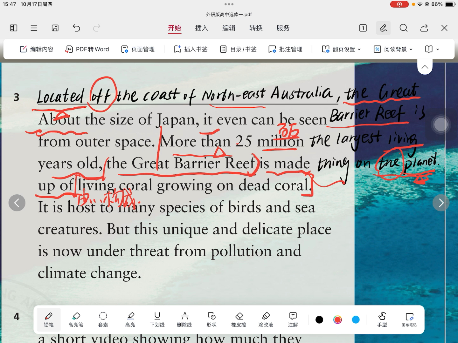Pick the 涂改液 correction fluid tool
Image resolution: width=458 pixels, height=343 pixels.
coord(266,319)
